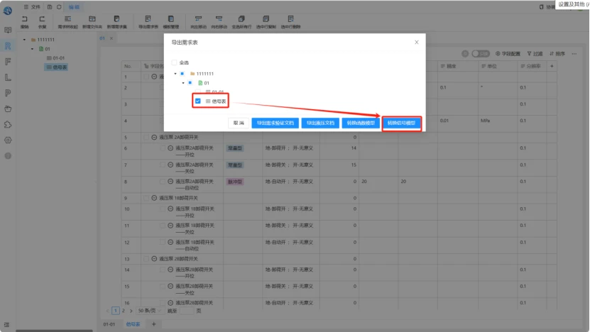Screen dimensions: 590x332
Task: Switch to the 01-01 bottom sheet tab
Action: tap(109, 324)
